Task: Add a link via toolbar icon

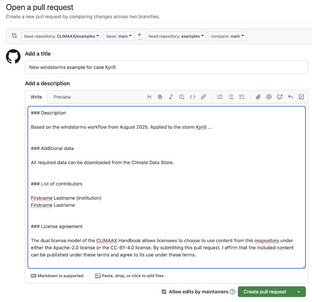Action: [x=203, y=97]
